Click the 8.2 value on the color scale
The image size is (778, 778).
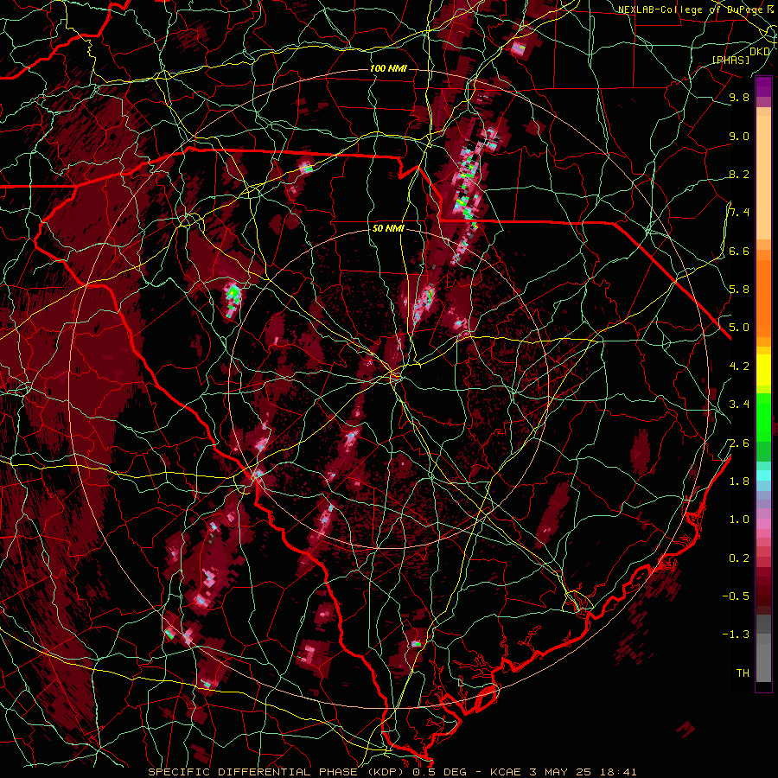click(x=739, y=174)
